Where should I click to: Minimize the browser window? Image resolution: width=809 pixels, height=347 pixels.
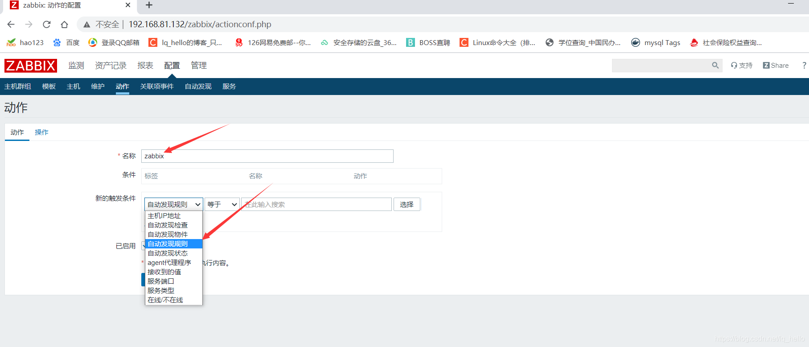tap(791, 4)
